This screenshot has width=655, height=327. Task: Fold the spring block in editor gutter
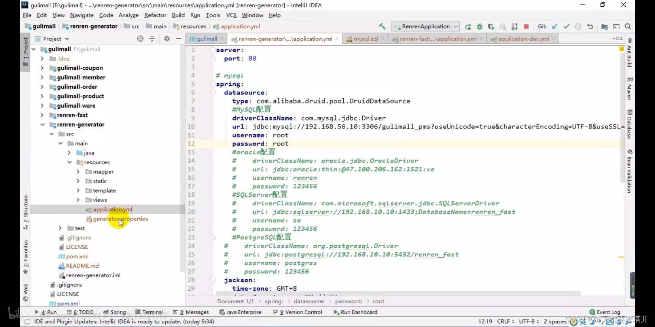[213, 84]
